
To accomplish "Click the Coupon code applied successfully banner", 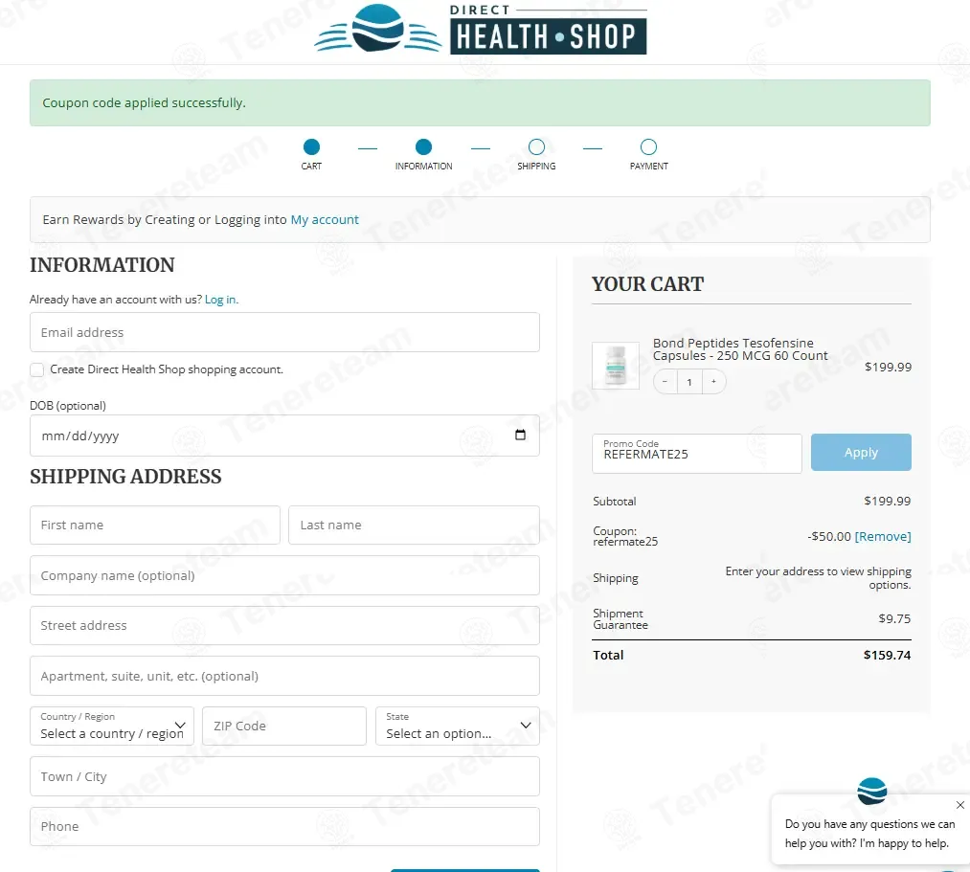I will click(480, 102).
